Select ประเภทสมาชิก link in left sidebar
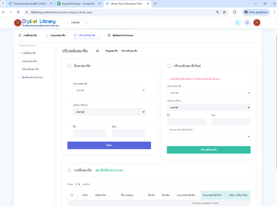 pyautogui.click(x=29, y=61)
